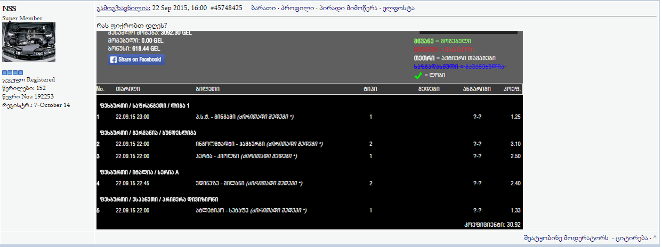Click the '?-?' score in the უდინეზე row
The image size is (662, 247).
pyautogui.click(x=477, y=183)
